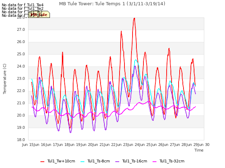
Task: Click the Jun 19 x-axis tick label
Action: (x=75, y=145)
